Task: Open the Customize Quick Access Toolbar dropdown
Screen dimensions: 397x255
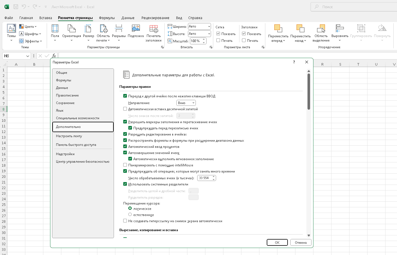Action: tap(46, 7)
